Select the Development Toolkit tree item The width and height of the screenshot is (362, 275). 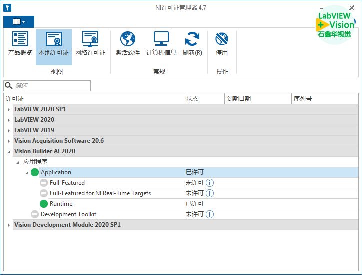(68, 214)
